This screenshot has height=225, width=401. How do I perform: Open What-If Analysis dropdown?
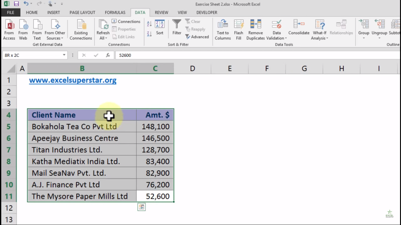pyautogui.click(x=320, y=30)
